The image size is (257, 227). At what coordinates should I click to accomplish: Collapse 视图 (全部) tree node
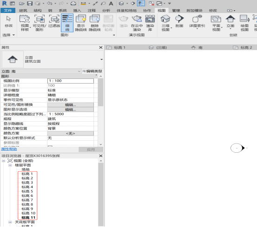pos(3,161)
